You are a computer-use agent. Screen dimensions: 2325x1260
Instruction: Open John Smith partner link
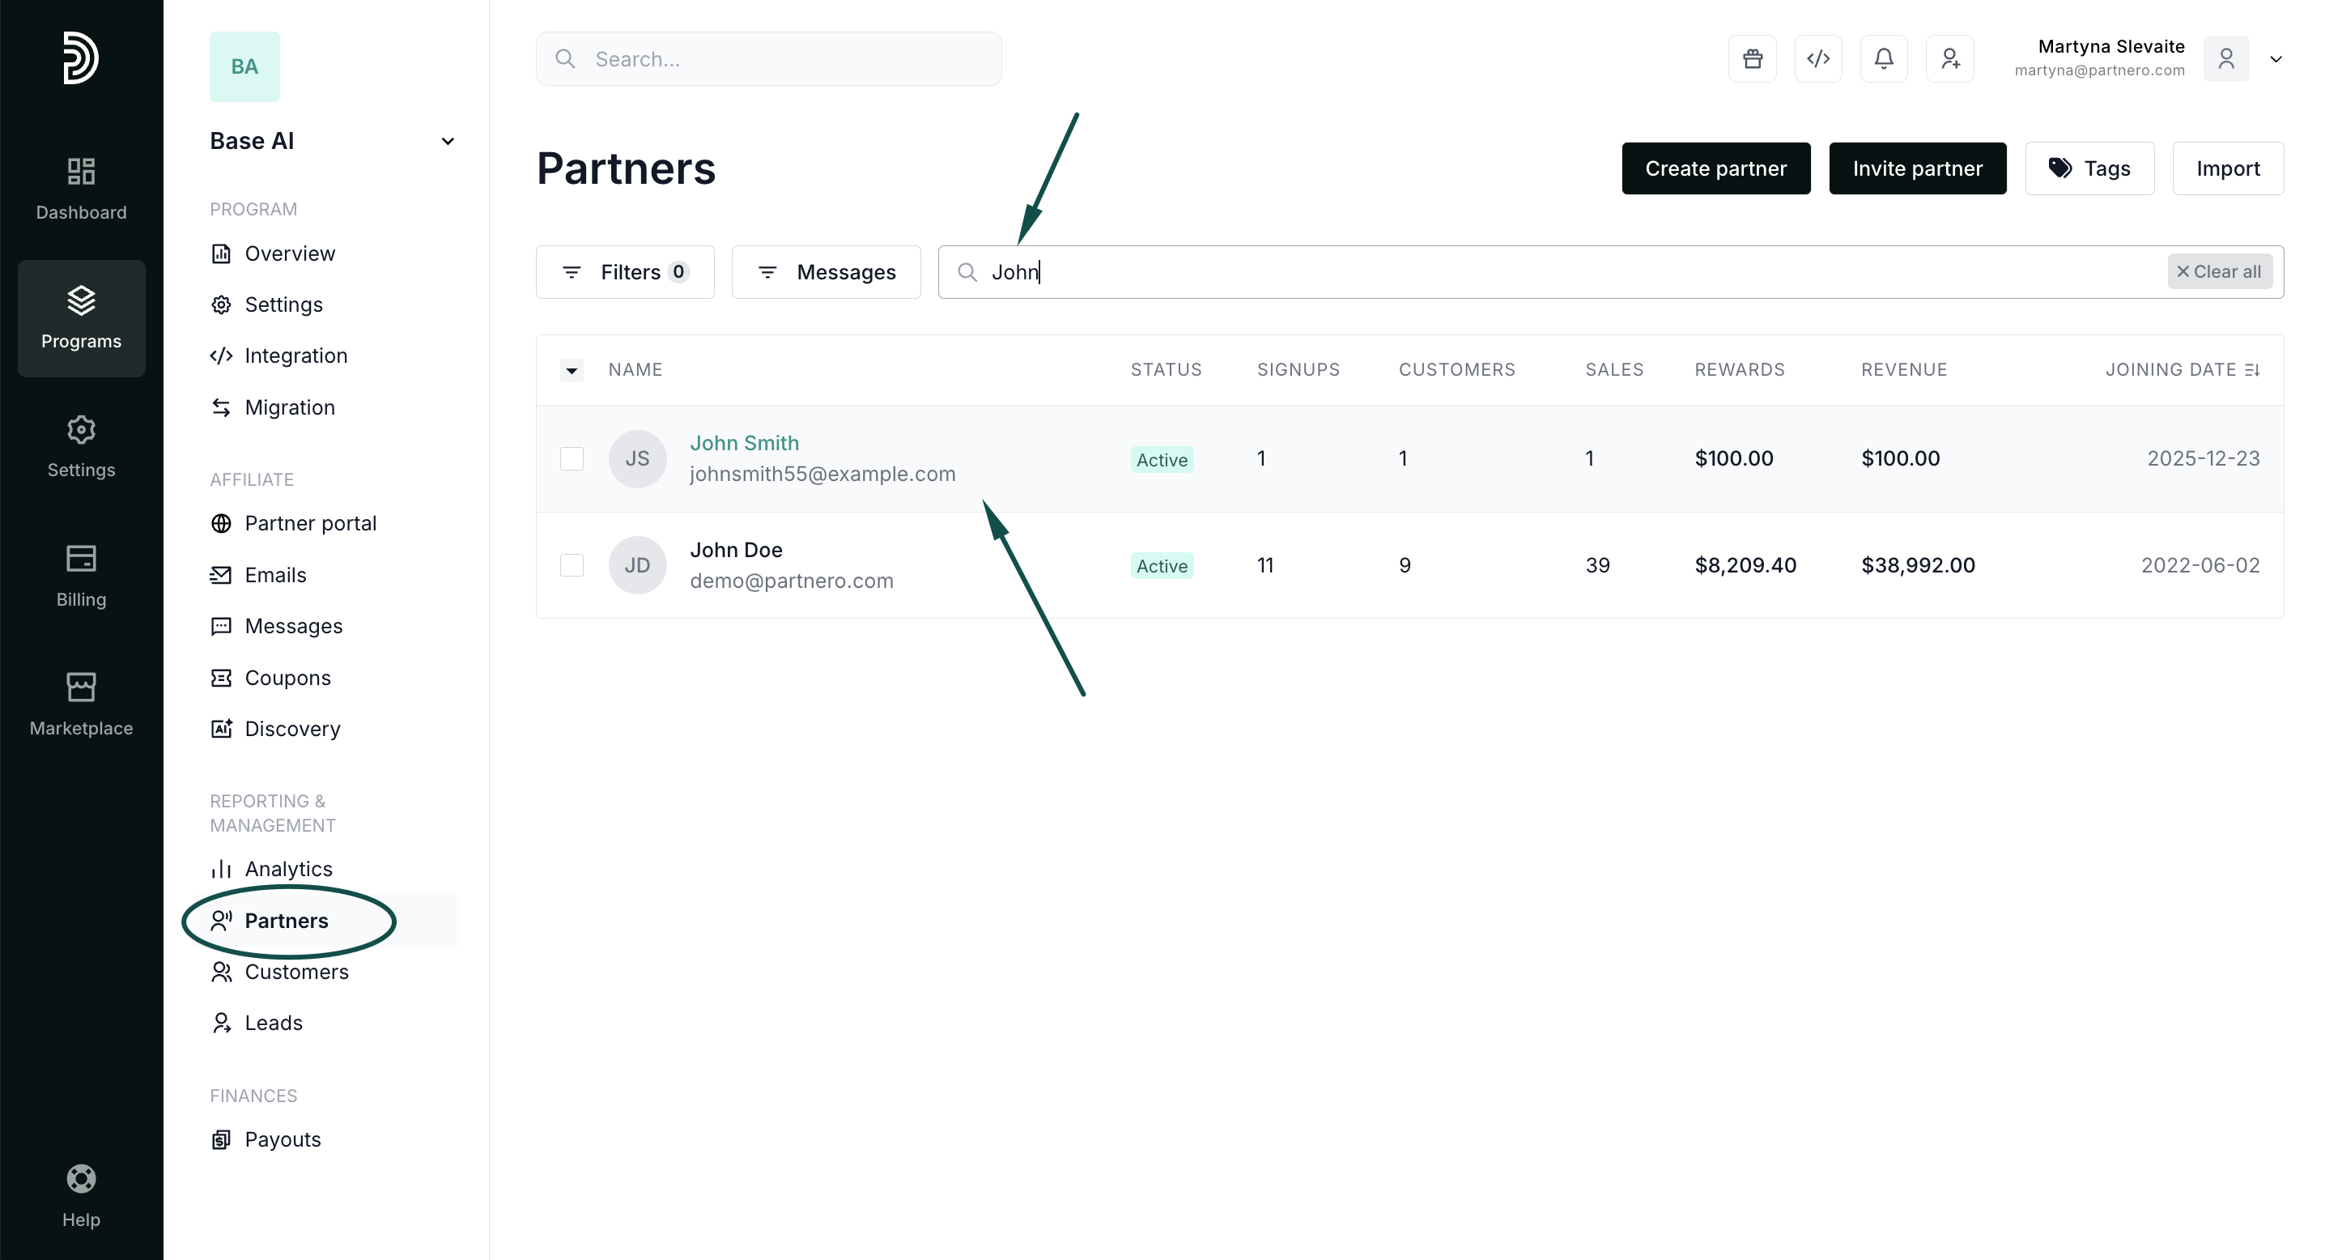[744, 443]
